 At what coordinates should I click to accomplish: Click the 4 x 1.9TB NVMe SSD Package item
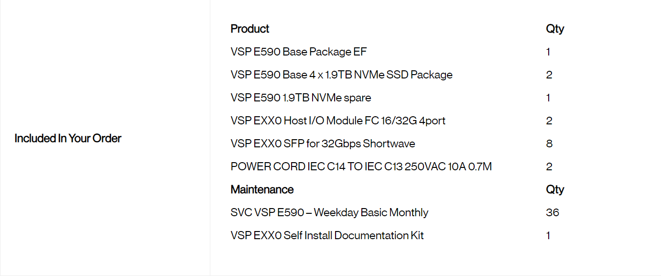[341, 75]
